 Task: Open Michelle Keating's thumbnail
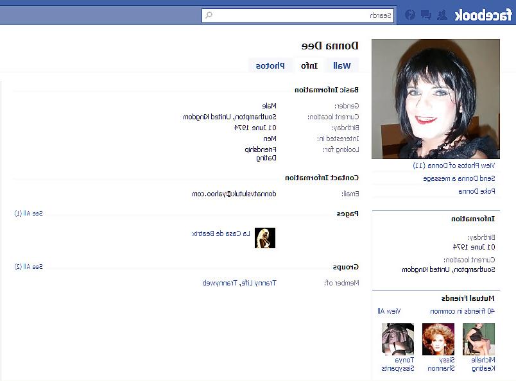click(479, 339)
